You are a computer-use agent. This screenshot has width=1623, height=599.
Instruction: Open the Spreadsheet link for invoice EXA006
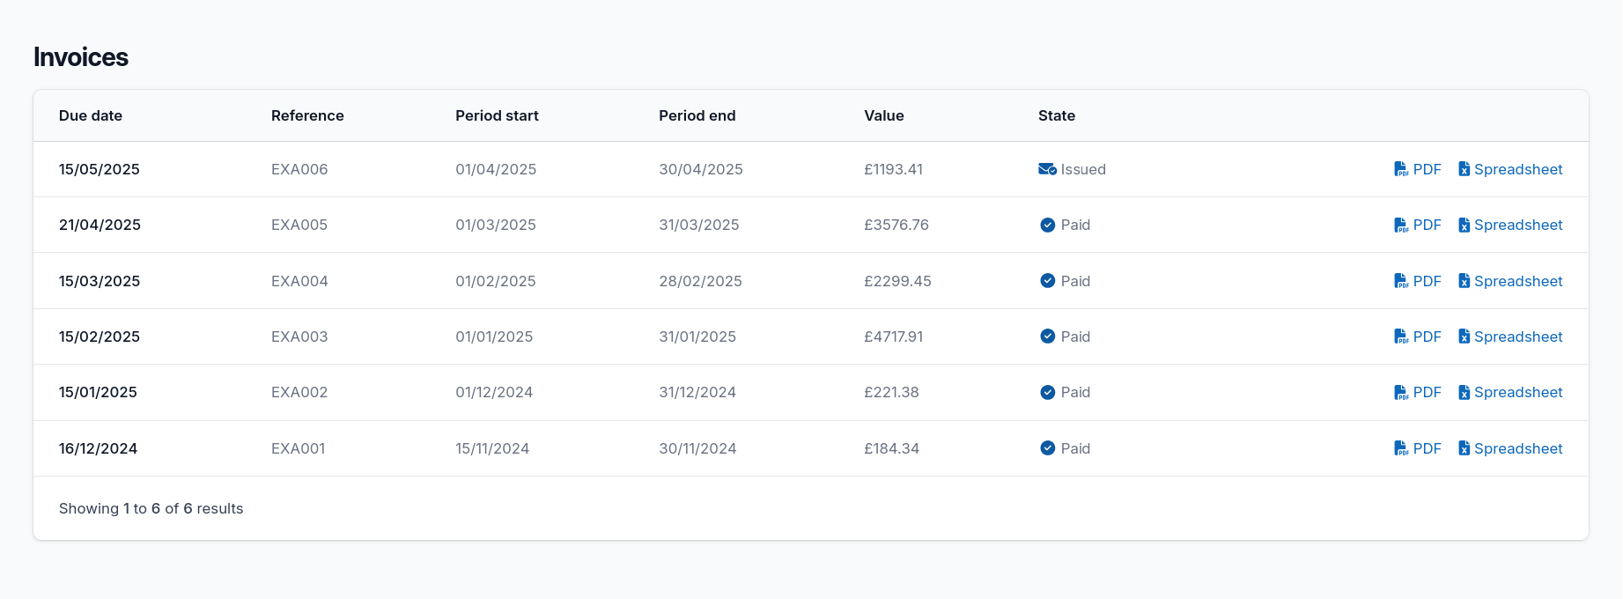click(x=1518, y=169)
